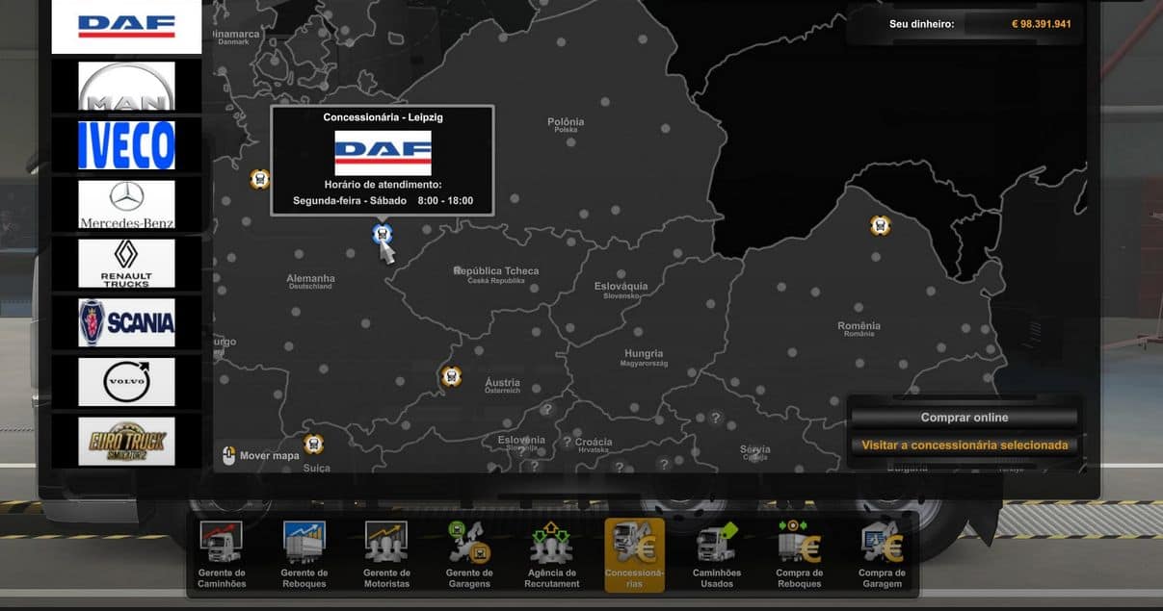Select the Volvo brand logo

126,382
